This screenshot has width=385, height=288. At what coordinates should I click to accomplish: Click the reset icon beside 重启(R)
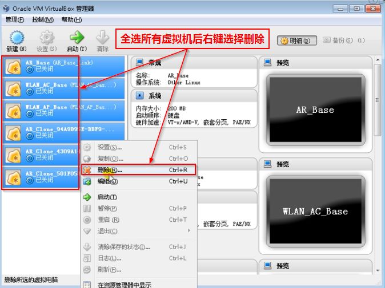pos(87,220)
